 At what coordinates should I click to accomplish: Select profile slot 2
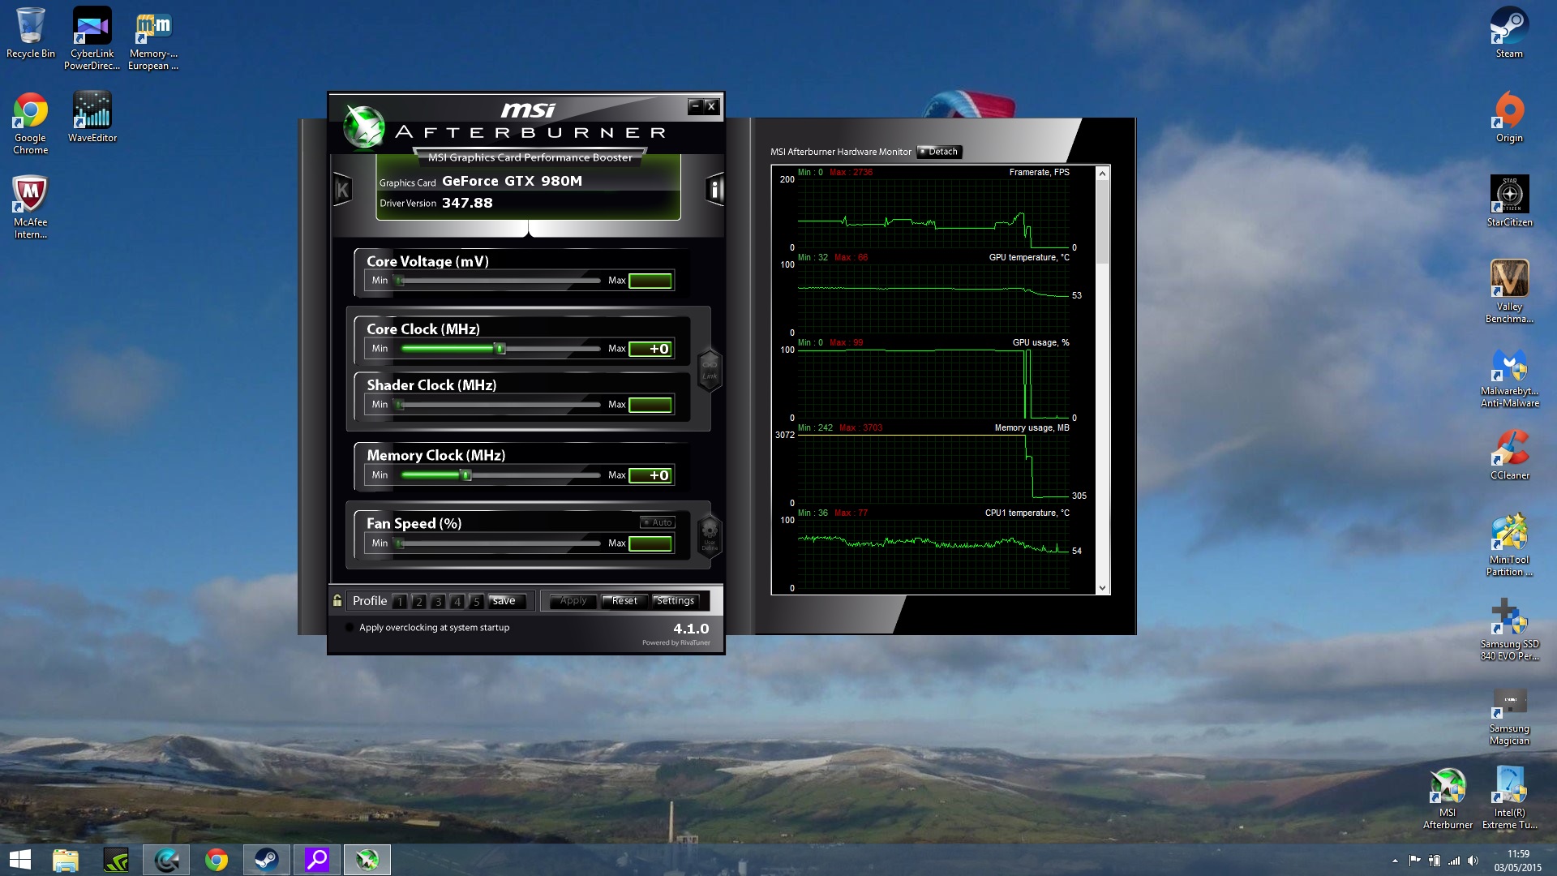click(418, 601)
